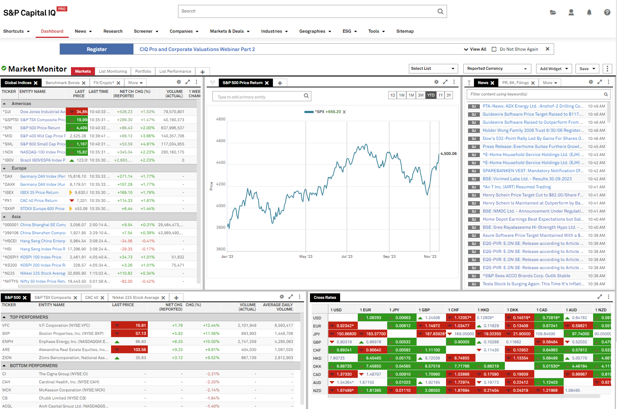Select the 1D chart range
The image size is (617, 409).
[392, 95]
